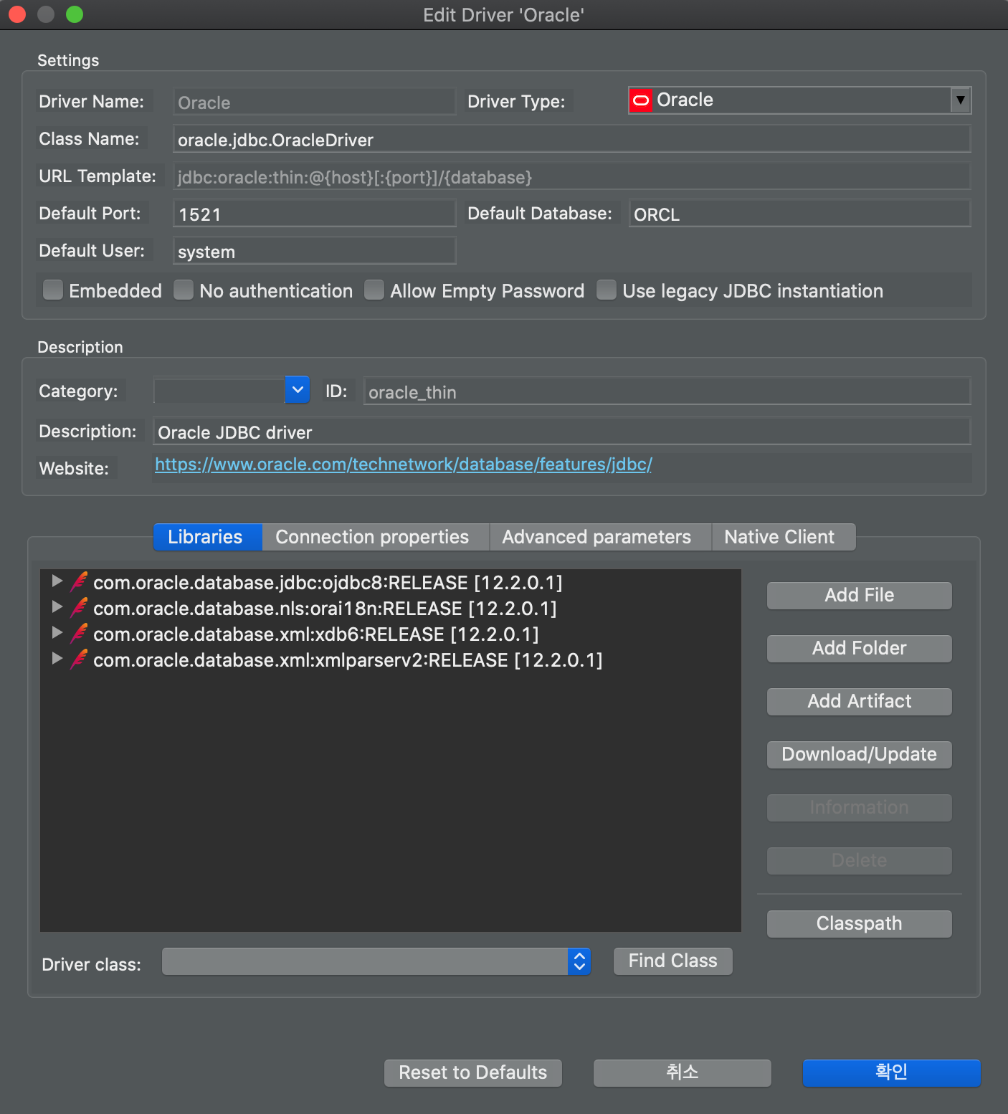Select com.oracle.database.xml:xmlparserv2:RELEASE row

coord(391,660)
